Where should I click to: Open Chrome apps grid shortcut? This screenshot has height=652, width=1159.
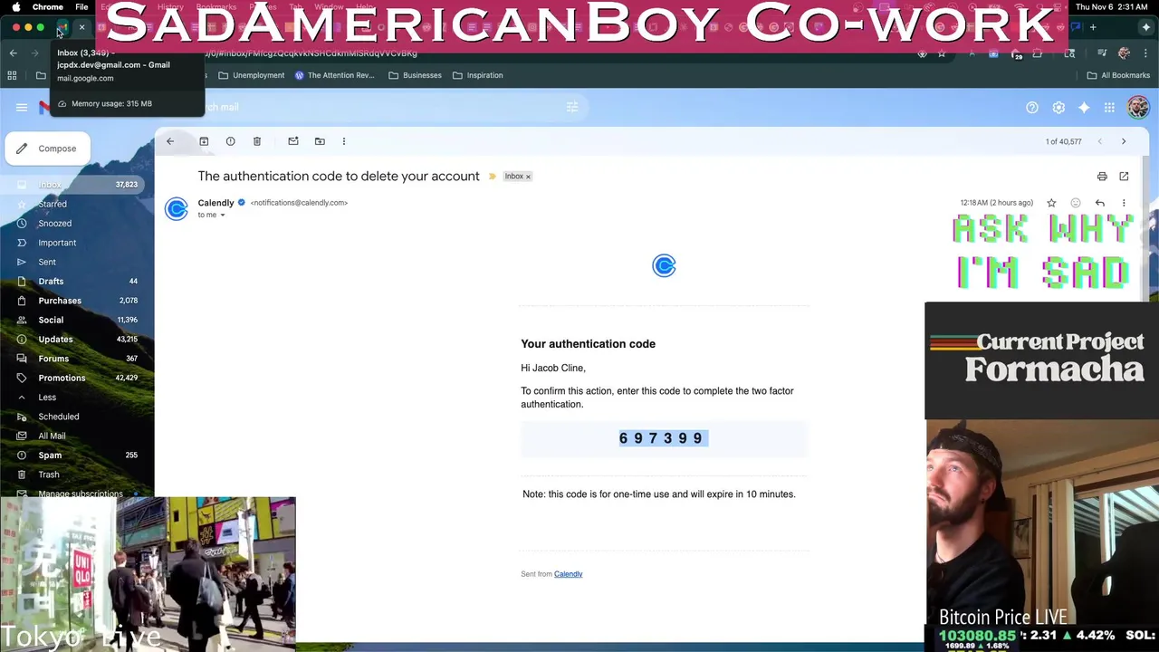(12, 75)
